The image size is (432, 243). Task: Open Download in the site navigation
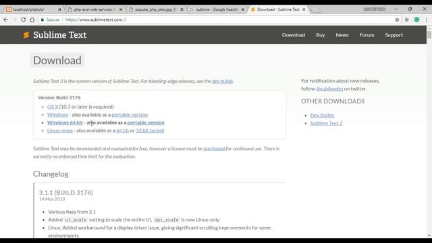click(294, 35)
